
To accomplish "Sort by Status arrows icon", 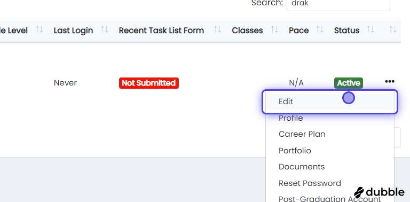I will [370, 29].
